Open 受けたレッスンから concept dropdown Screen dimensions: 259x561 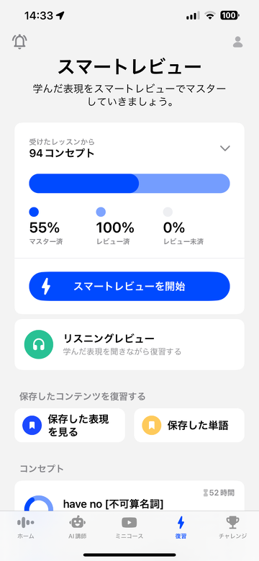coord(129,148)
